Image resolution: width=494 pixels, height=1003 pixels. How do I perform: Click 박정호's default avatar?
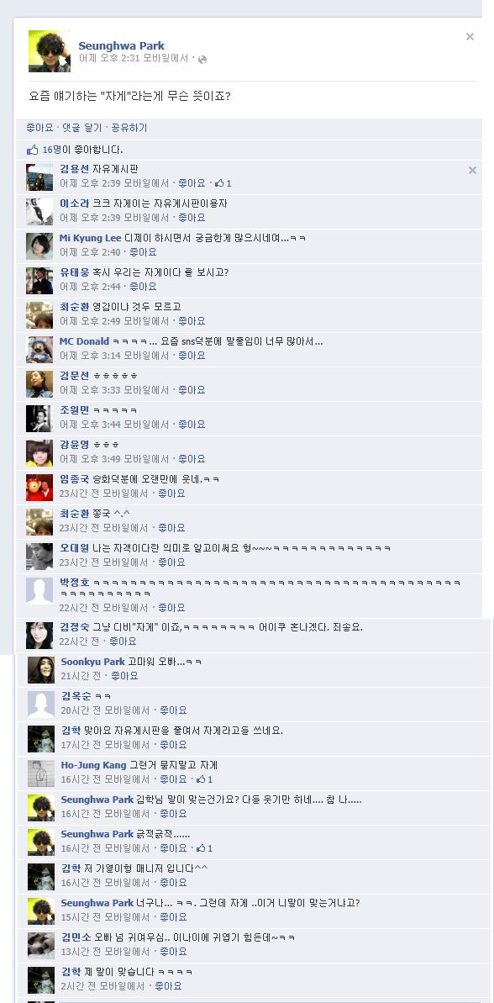[39, 591]
